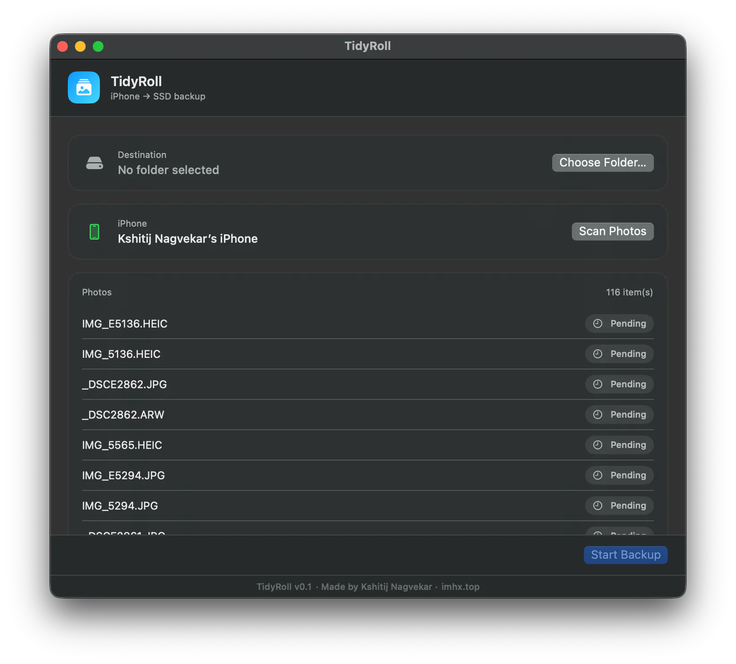Click the clock icon on IMG_E5136.HEIC row

pos(598,324)
